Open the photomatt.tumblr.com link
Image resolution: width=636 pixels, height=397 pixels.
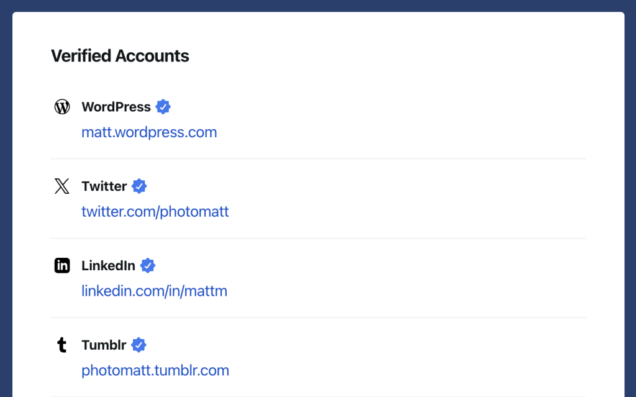tap(155, 371)
